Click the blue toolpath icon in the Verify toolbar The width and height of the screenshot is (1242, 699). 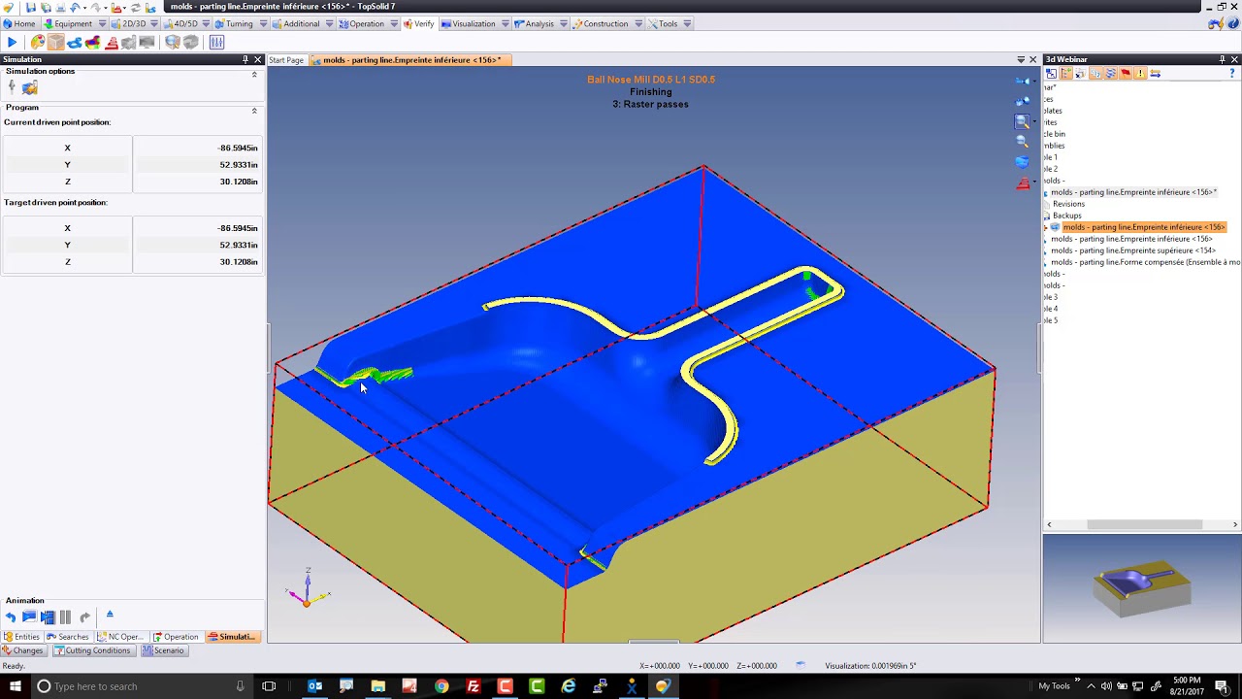(x=75, y=42)
